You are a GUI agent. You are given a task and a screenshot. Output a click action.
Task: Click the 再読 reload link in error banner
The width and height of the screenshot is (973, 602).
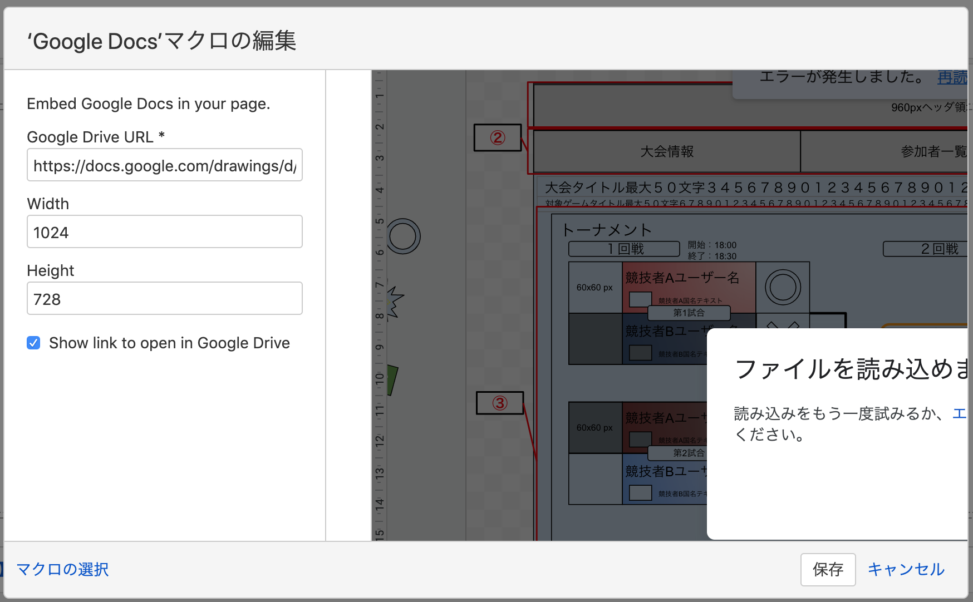click(x=952, y=77)
